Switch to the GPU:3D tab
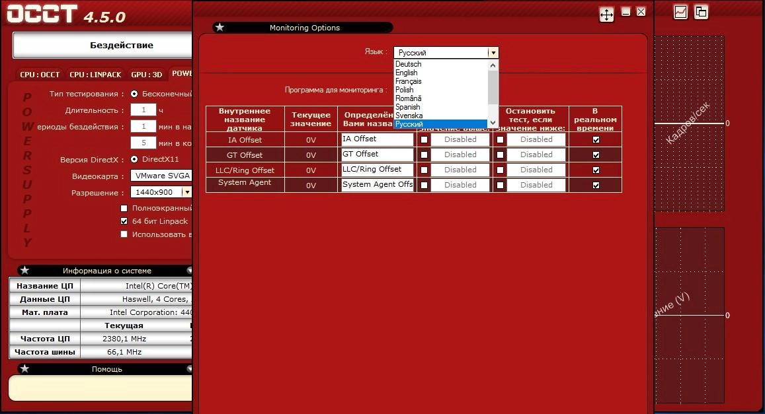The width and height of the screenshot is (765, 414). click(146, 75)
